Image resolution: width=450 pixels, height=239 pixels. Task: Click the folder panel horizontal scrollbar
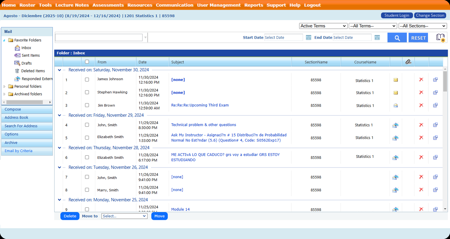click(25, 102)
